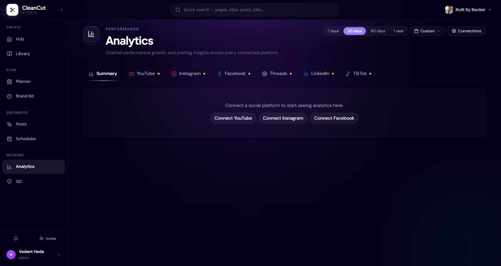Click the Quick search input field

pos(254,10)
